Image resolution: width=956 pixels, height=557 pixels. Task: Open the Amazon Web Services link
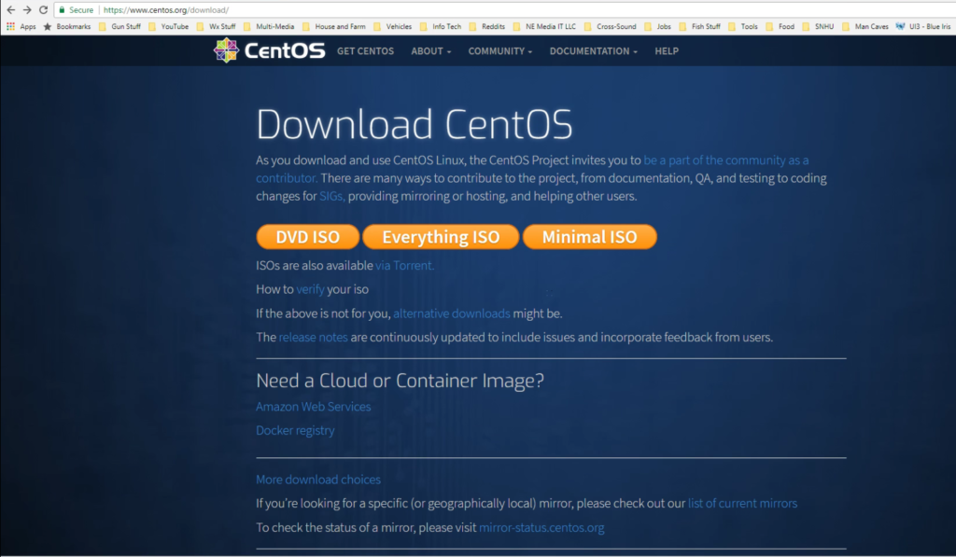click(x=314, y=407)
